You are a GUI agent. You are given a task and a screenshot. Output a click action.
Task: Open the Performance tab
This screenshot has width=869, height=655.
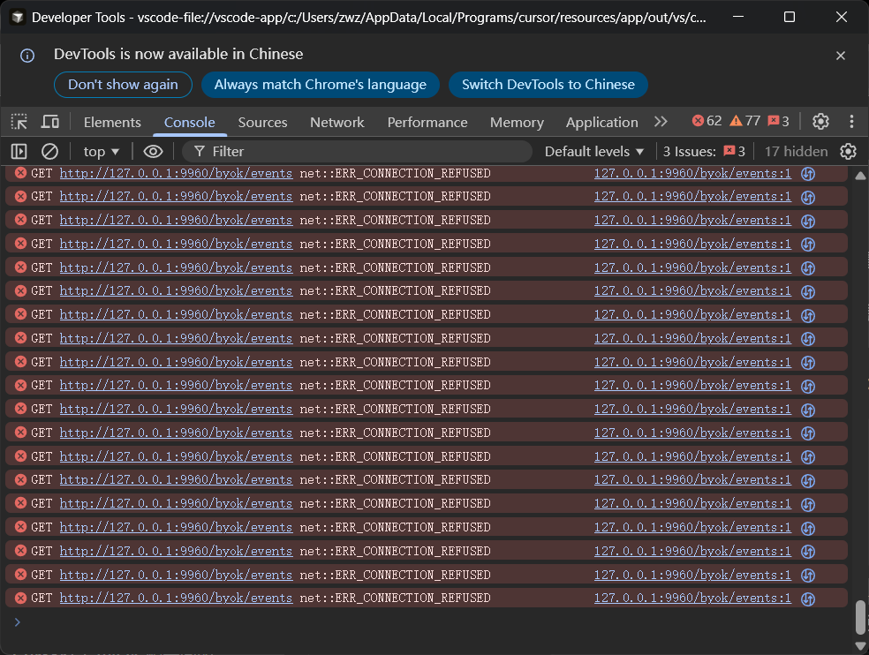pos(427,122)
